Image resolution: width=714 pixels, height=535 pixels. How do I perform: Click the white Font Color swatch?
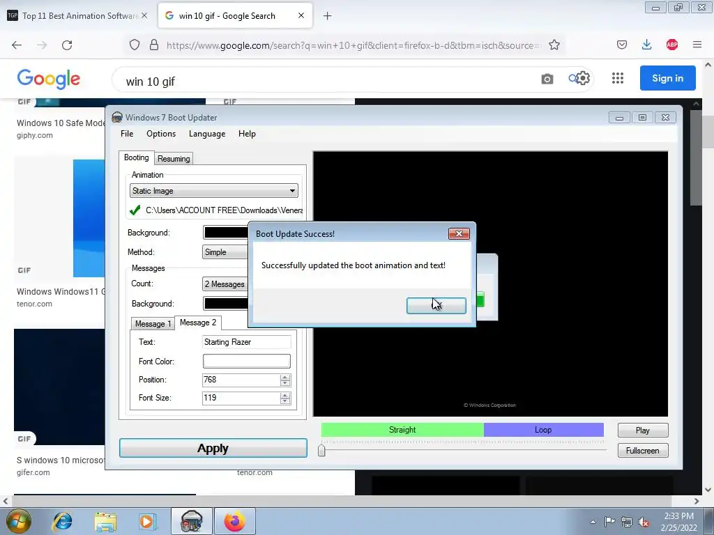[246, 362]
